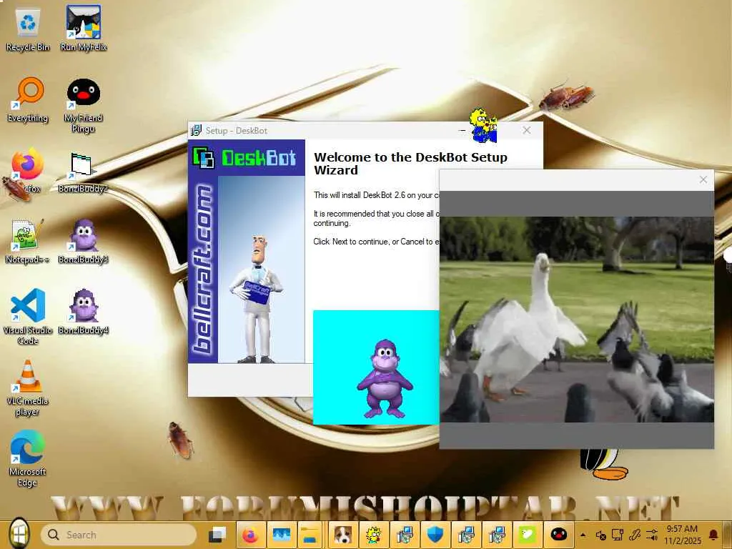Viewport: 732px width, 549px height.
Task: Click the DeskBot butler character image
Action: 257,299
